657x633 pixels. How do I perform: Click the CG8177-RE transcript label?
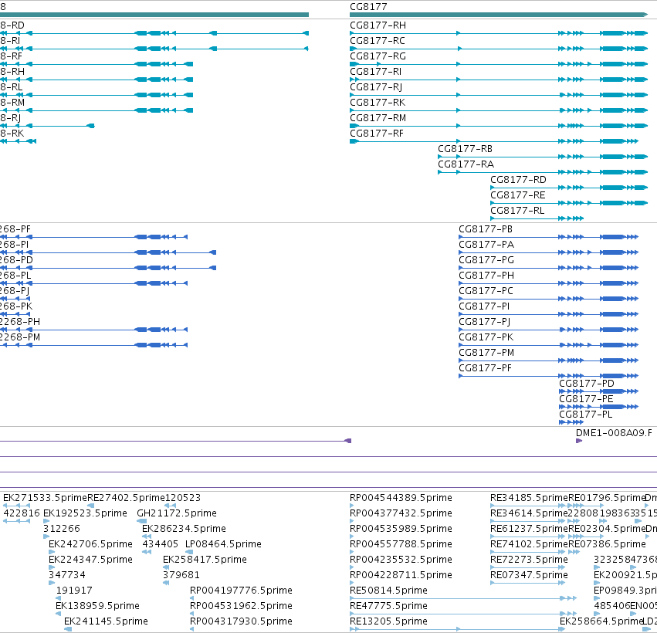pos(517,195)
